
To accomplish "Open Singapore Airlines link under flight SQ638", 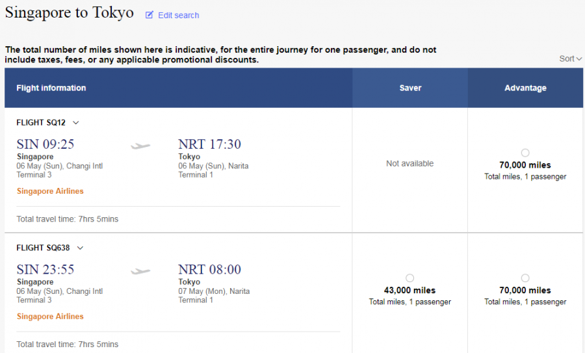I will [x=50, y=317].
